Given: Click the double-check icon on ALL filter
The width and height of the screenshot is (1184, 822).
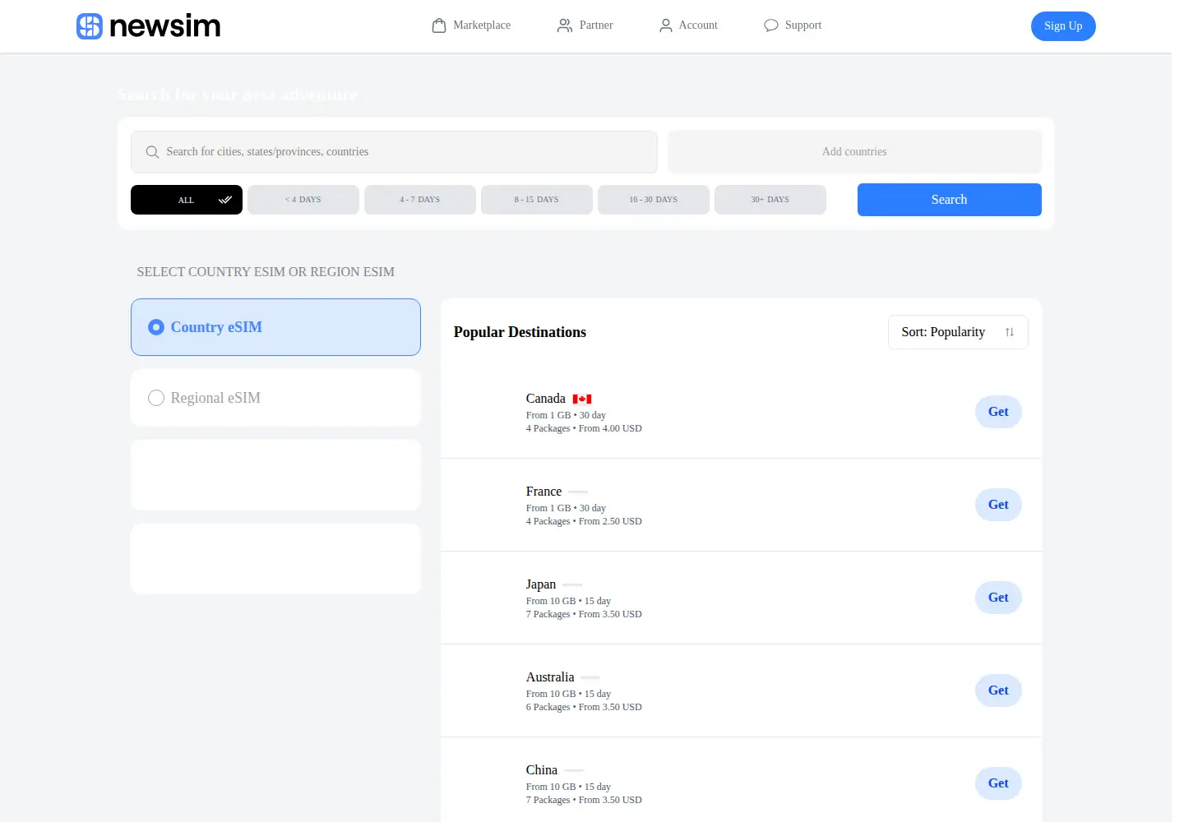Looking at the screenshot, I should pyautogui.click(x=224, y=200).
